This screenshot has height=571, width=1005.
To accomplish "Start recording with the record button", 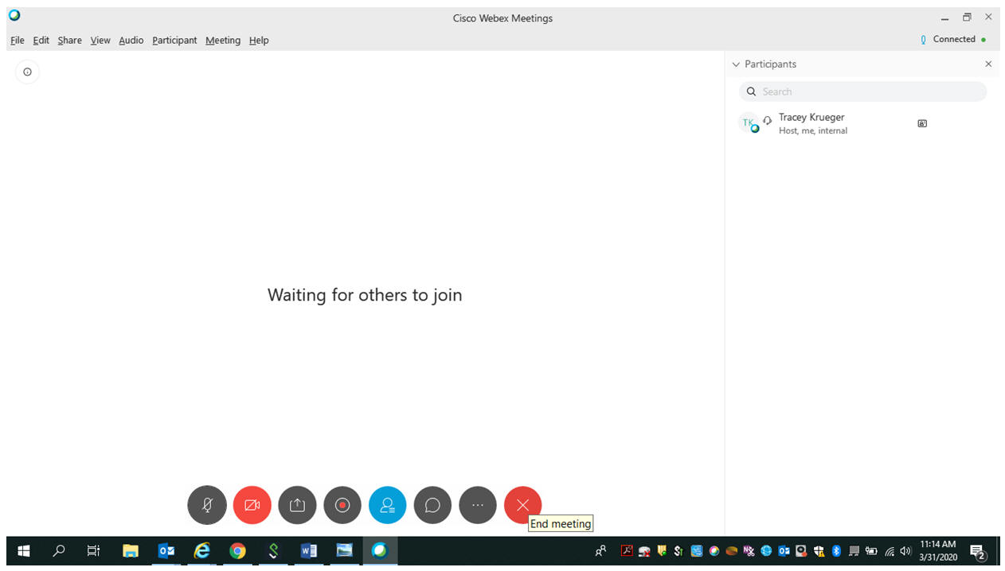I will [342, 505].
